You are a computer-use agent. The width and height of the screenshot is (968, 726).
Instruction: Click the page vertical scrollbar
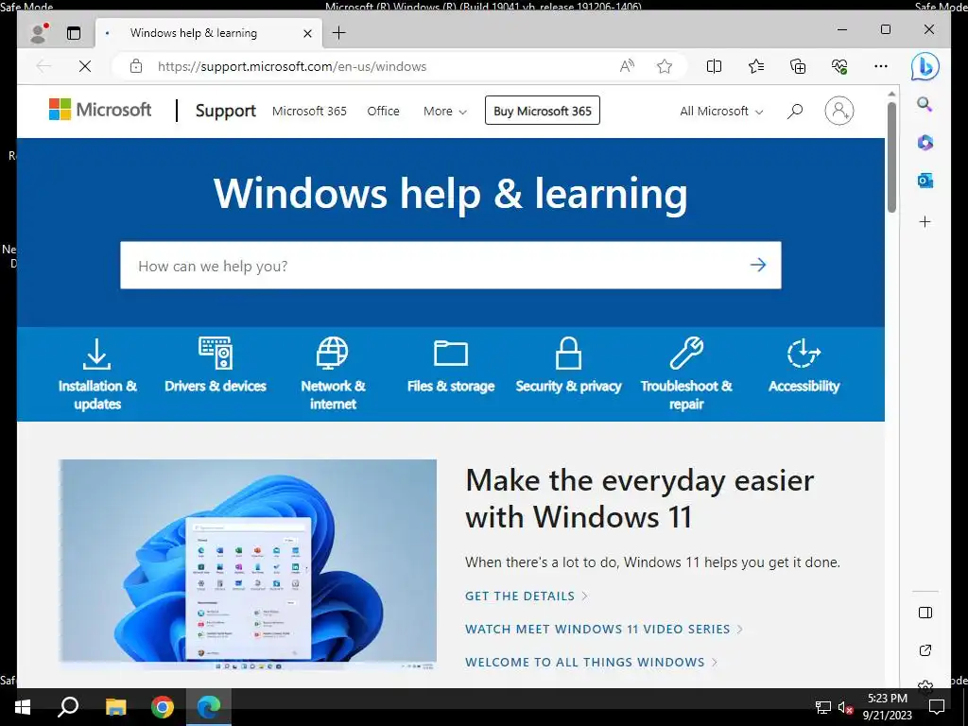[891, 158]
